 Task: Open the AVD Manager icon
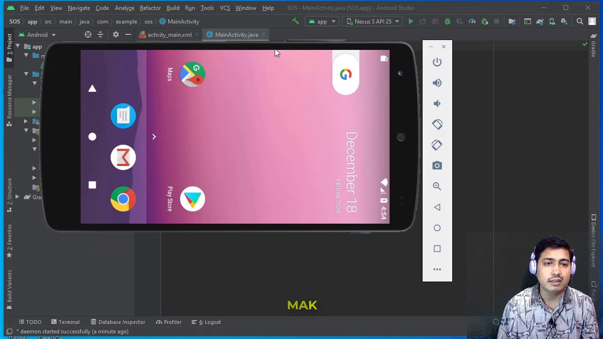click(x=552, y=21)
